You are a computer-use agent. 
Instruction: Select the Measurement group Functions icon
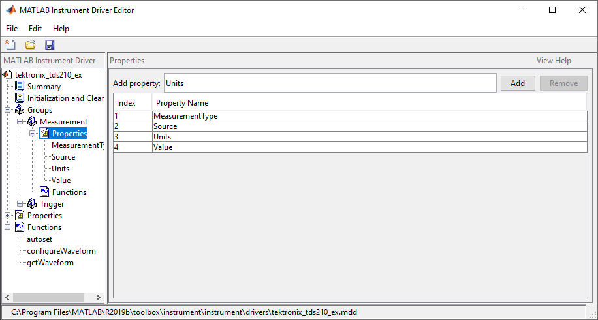pos(44,192)
